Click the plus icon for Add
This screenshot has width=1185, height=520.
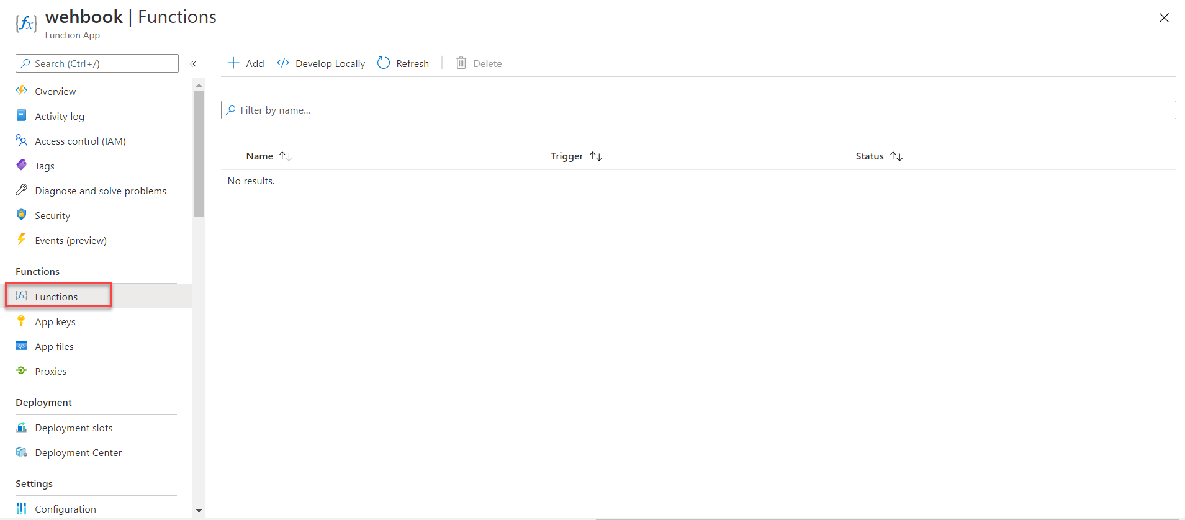click(233, 63)
